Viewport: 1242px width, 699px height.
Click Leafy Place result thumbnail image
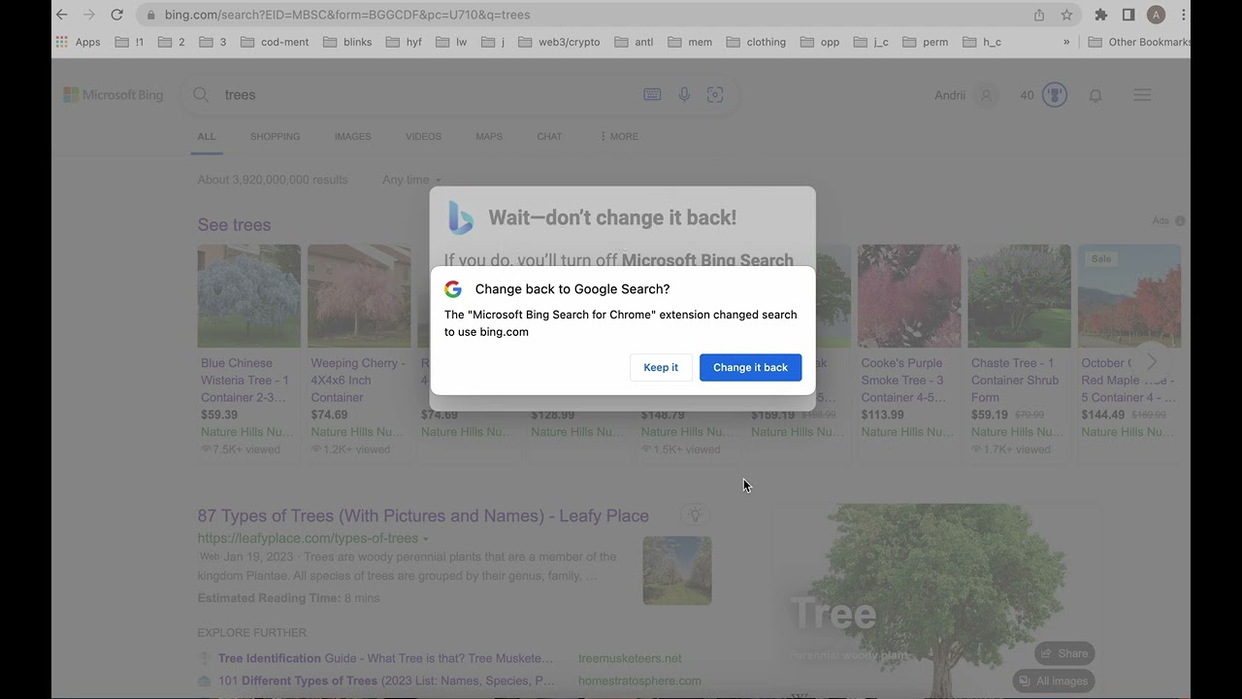pos(677,571)
